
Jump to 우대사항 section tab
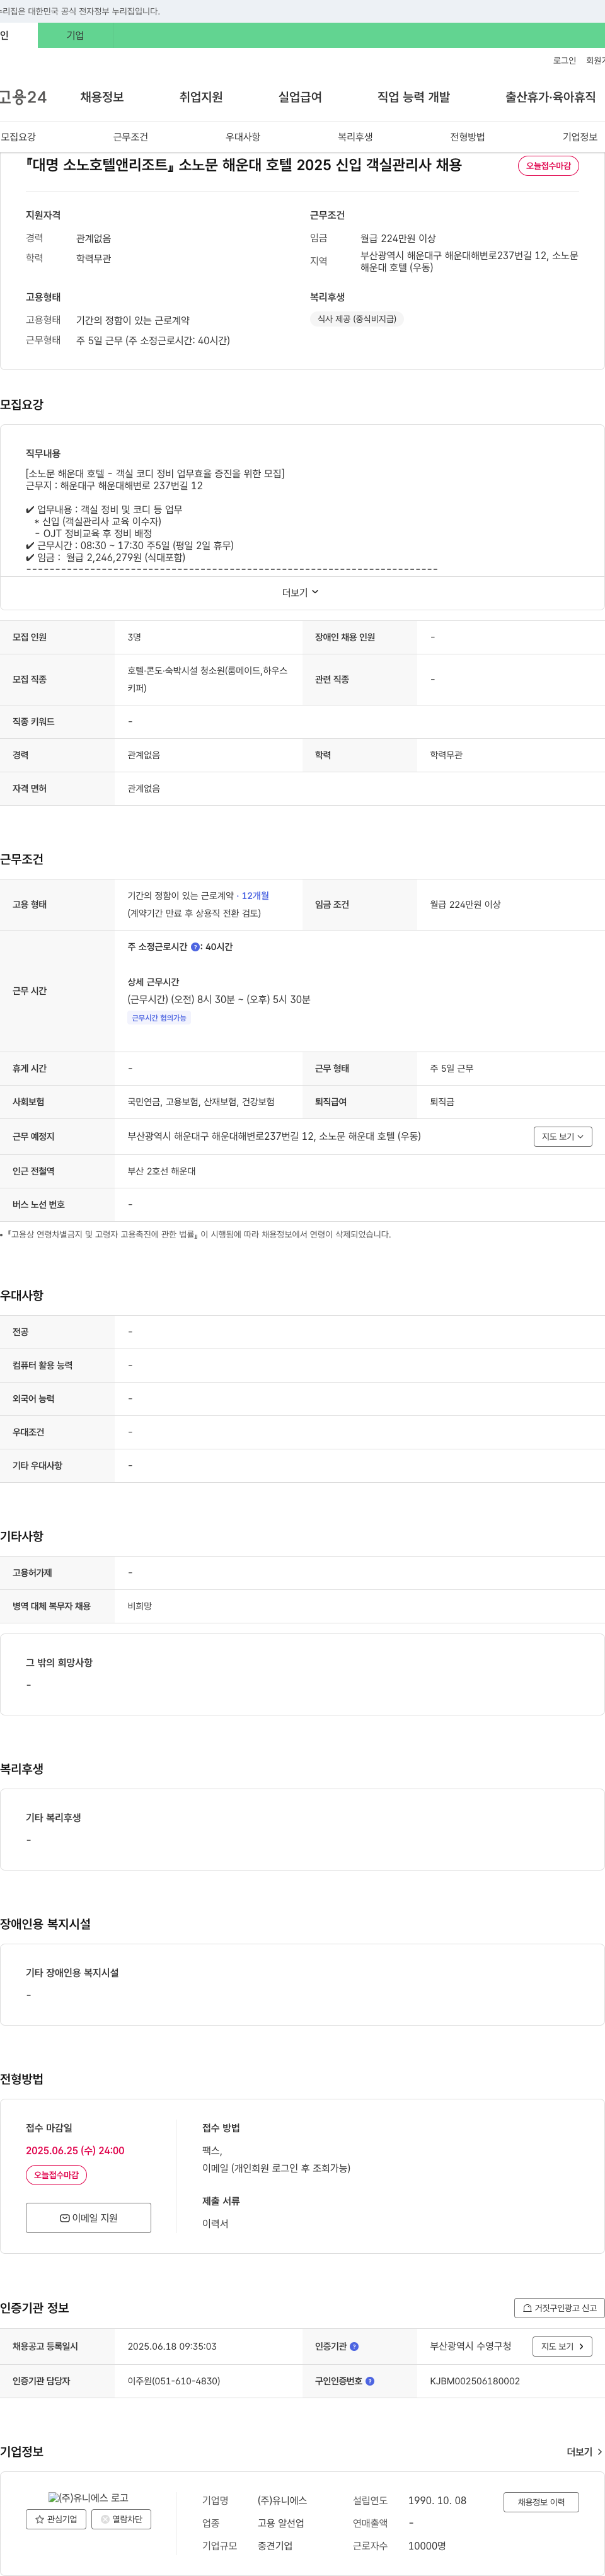[x=243, y=137]
